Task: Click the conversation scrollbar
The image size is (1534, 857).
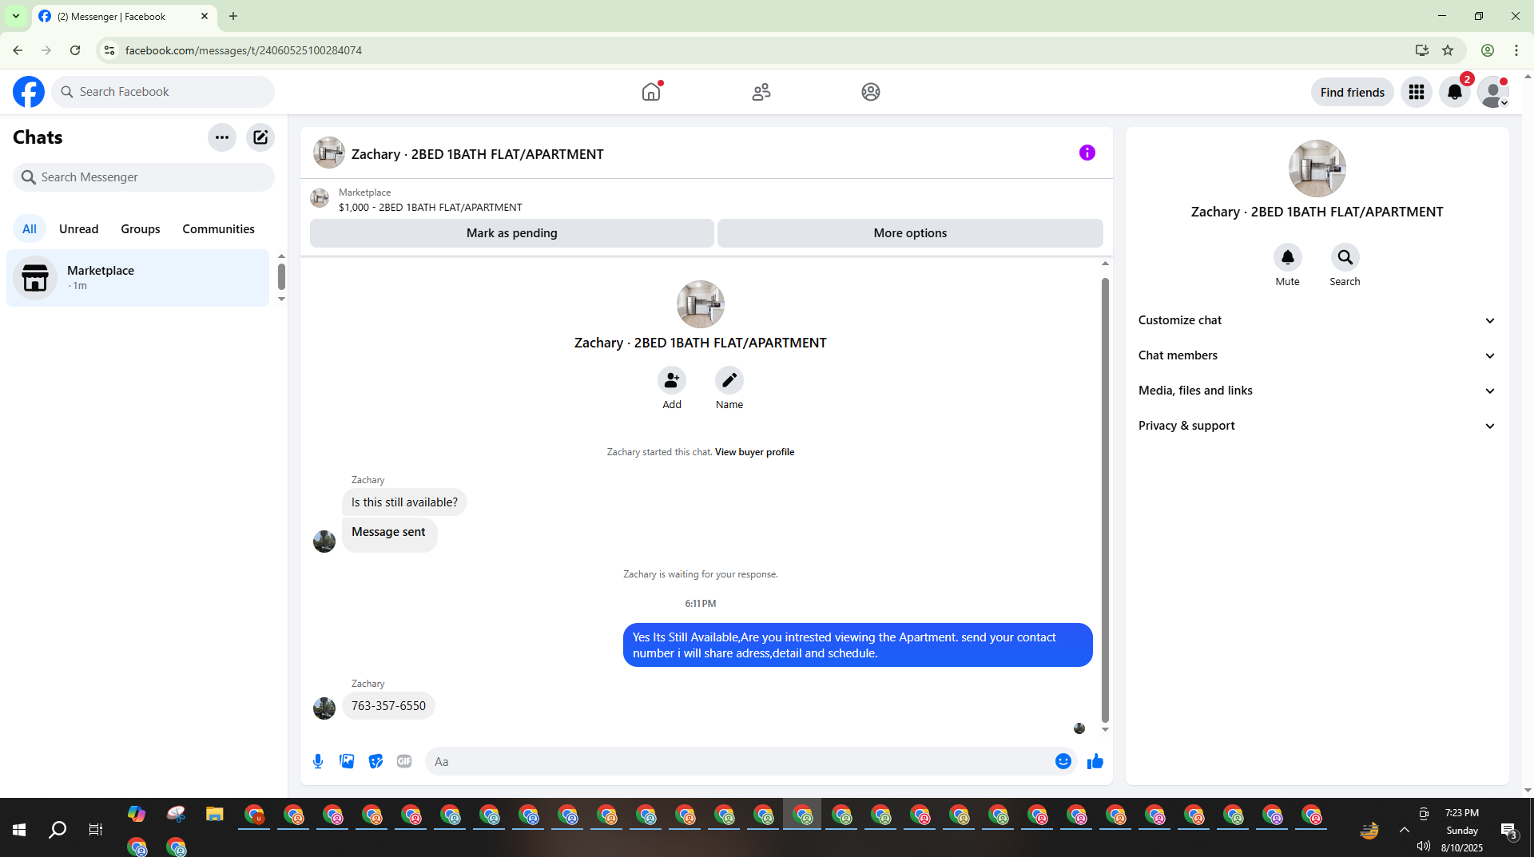Action: (1105, 499)
